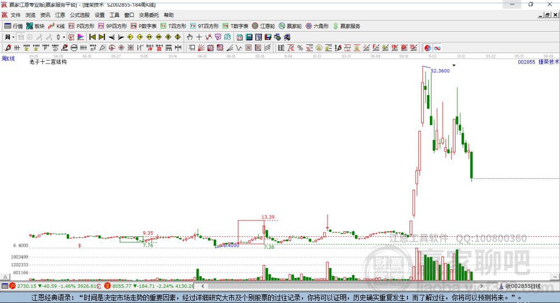560x303 pixels.
Task: Click the spiral drawing tool icon
Action: point(55,48)
